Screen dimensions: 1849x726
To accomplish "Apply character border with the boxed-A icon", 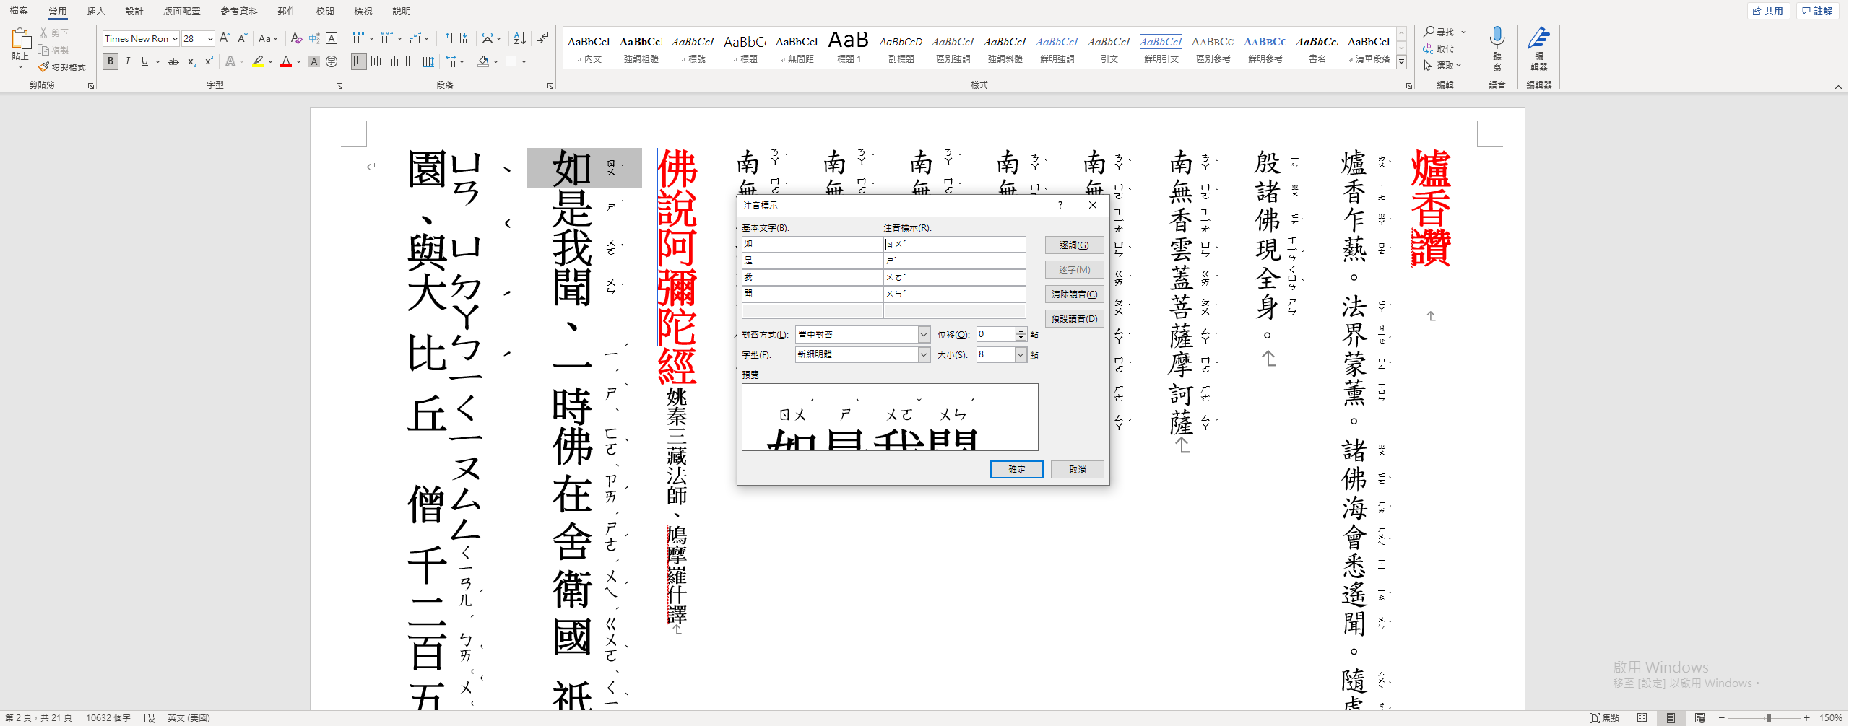I will click(x=332, y=38).
